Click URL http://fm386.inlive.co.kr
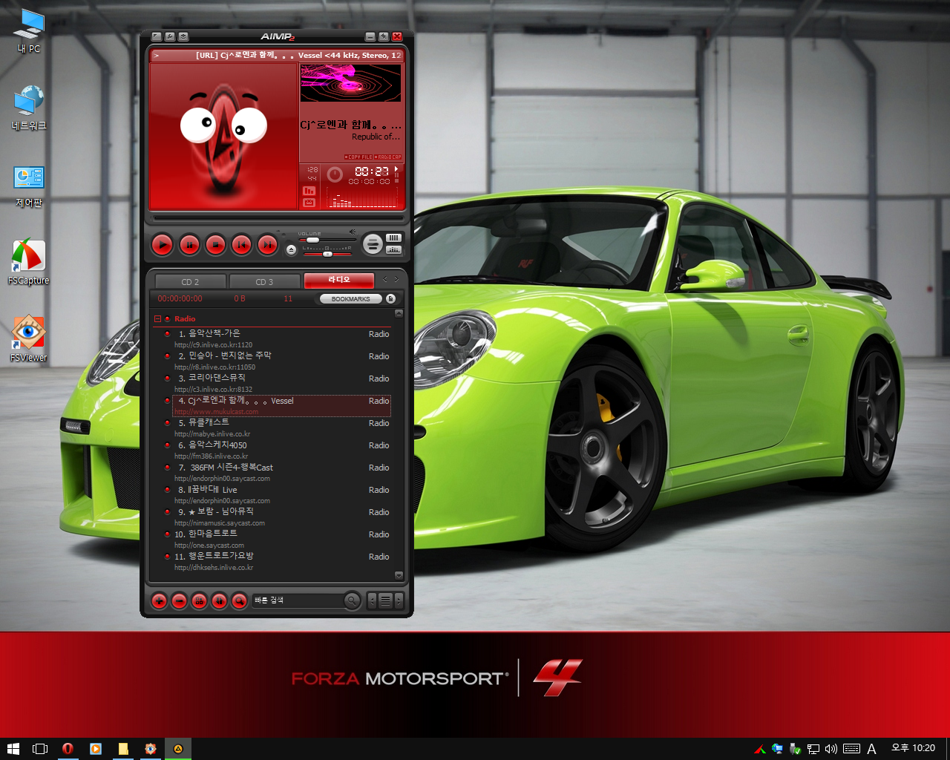The height and width of the screenshot is (760, 950). 211,456
